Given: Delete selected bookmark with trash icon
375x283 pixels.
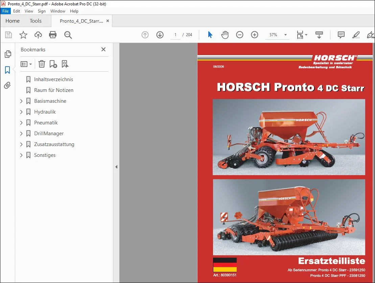Looking at the screenshot, I should 42,64.
